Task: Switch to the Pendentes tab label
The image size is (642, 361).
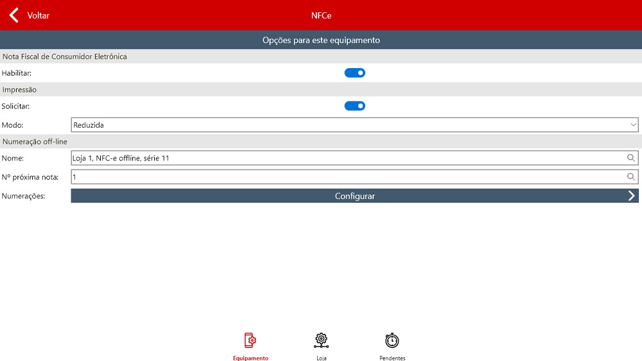Action: [x=392, y=358]
